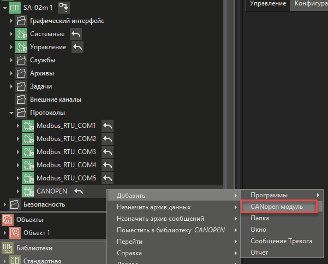328x264 pixels.
Task: Open the Программы submenu
Action: (282, 195)
